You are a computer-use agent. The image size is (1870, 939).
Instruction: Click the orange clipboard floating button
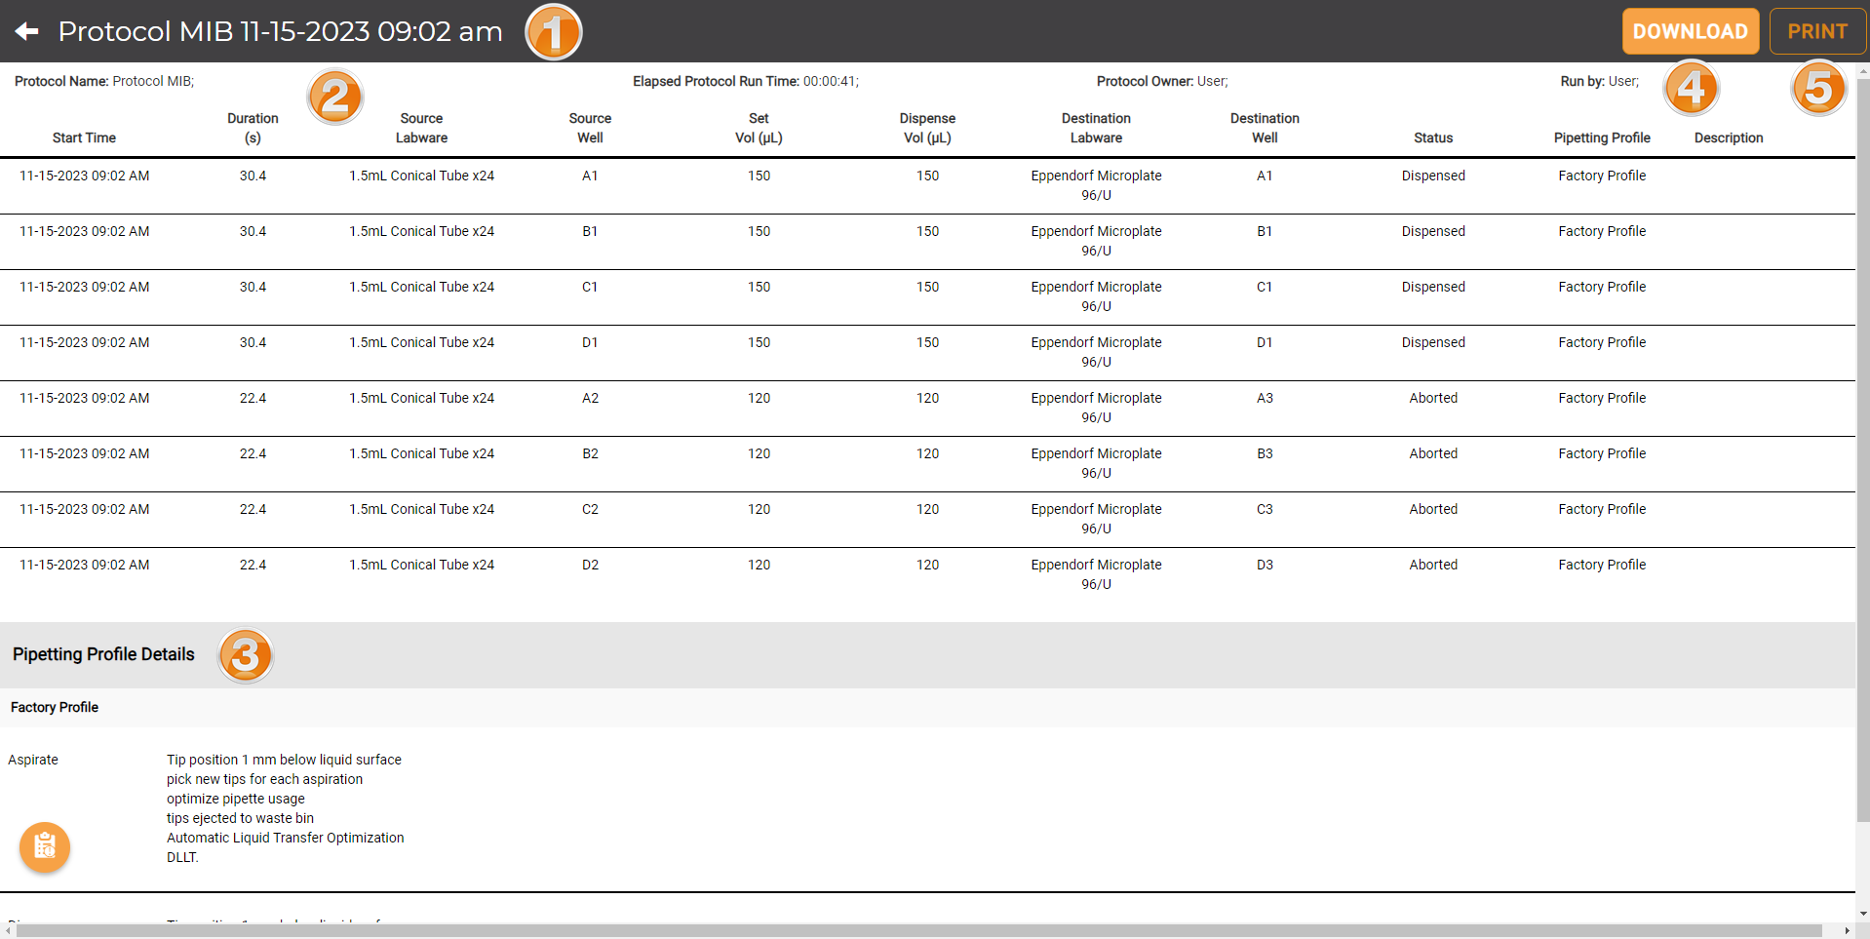[45, 846]
